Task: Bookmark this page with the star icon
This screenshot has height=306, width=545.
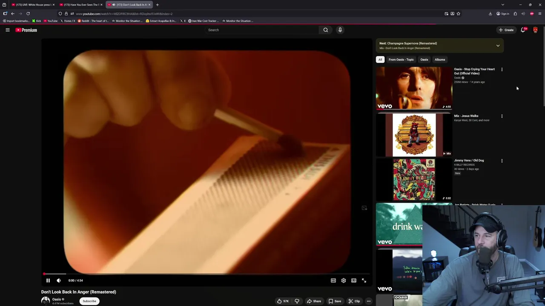Action: (x=459, y=14)
